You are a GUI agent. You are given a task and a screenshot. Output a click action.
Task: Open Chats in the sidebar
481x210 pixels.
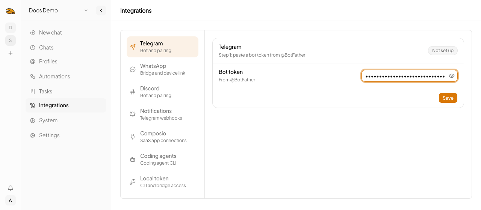[66, 48]
